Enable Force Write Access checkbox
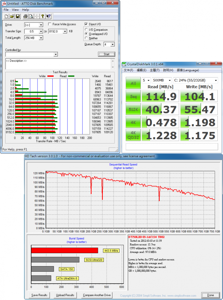Image resolution: width=223 pixels, height=300 pixels. [x=49, y=24]
